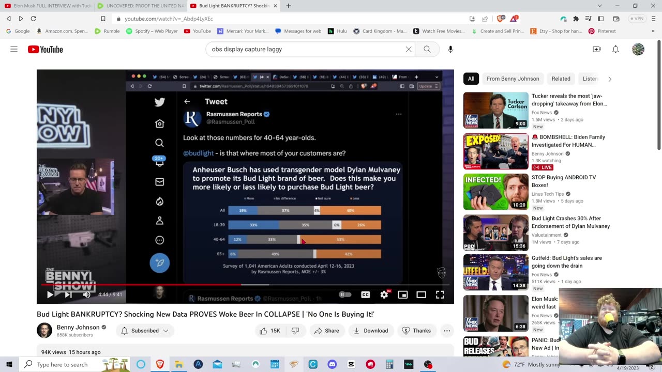Viewport: 662px width, 372px height.
Task: Select the All filter chip
Action: click(x=471, y=79)
